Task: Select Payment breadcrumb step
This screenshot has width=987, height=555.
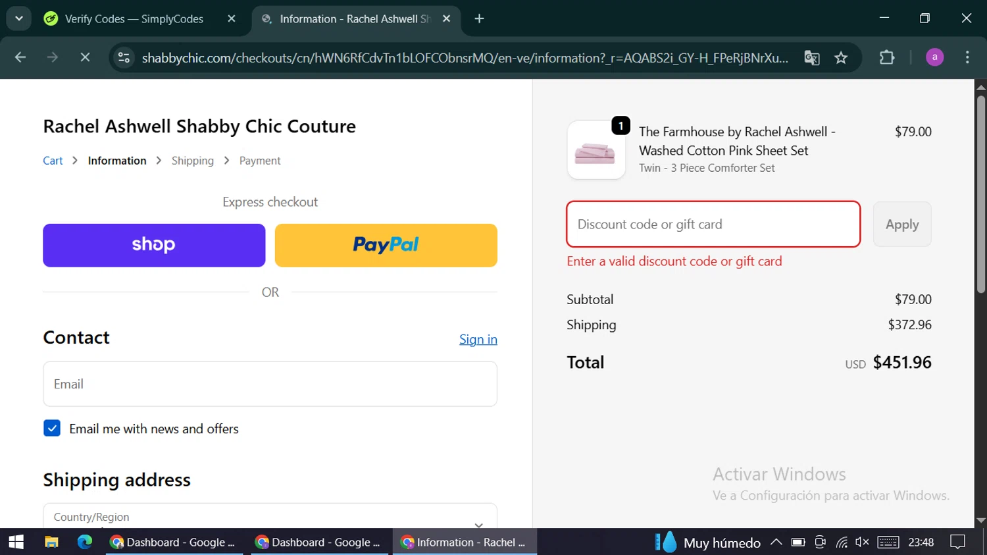Action: pos(260,161)
